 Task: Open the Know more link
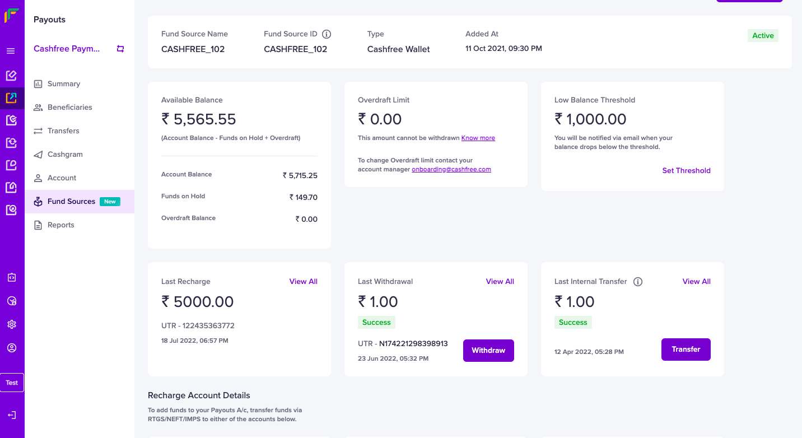tap(478, 138)
